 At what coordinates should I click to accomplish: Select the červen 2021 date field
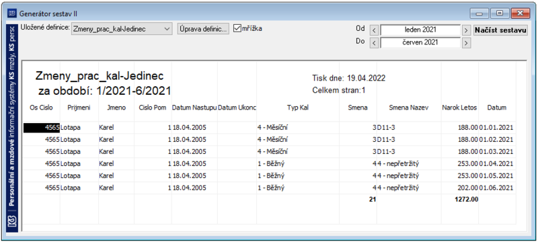420,42
